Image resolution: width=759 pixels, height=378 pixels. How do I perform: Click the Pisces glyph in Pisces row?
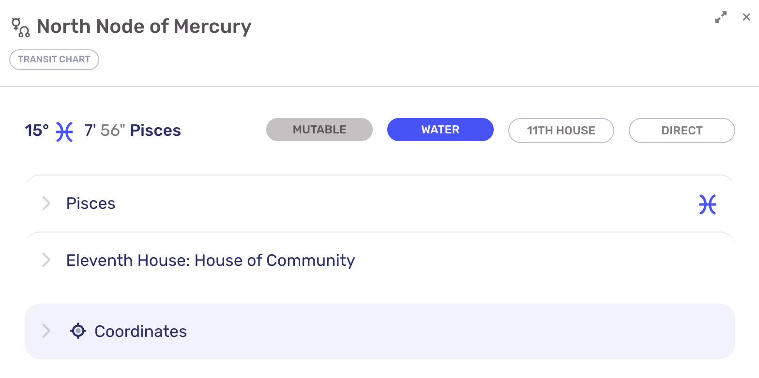tap(707, 204)
